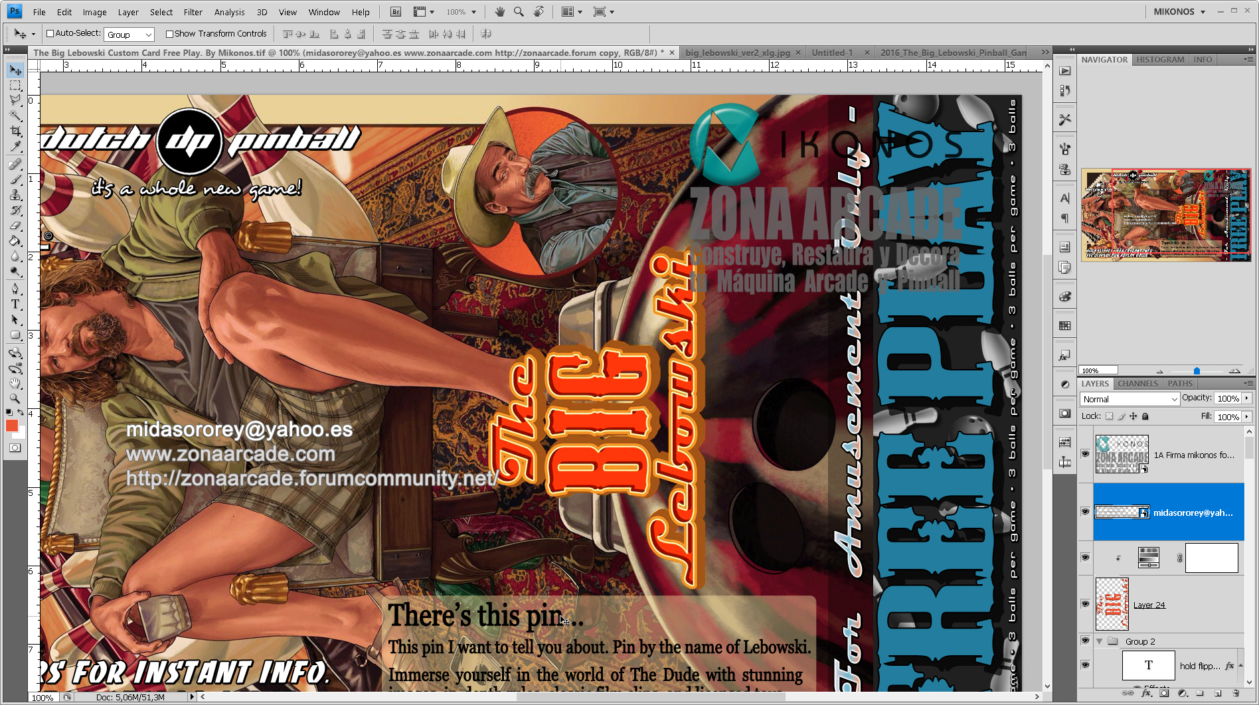Select the Paint Bucket tool

pyautogui.click(x=15, y=240)
